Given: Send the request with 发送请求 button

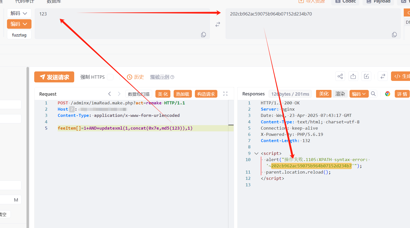Looking at the screenshot, I should tap(54, 77).
